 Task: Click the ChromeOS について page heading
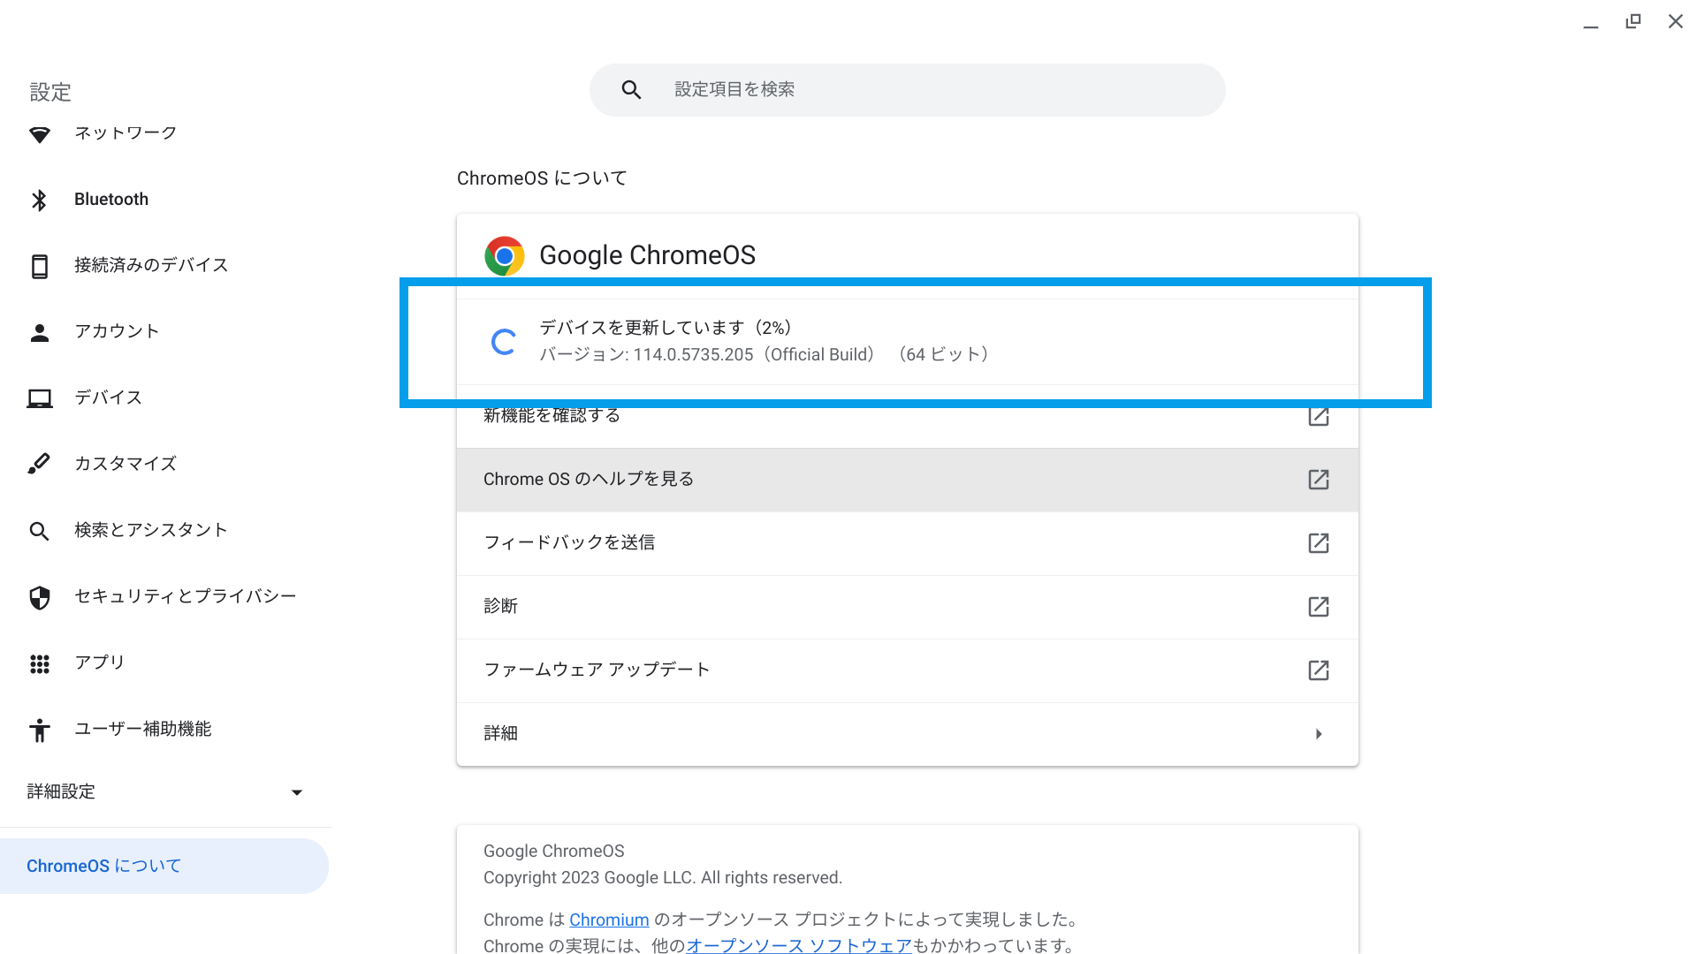pyautogui.click(x=542, y=178)
